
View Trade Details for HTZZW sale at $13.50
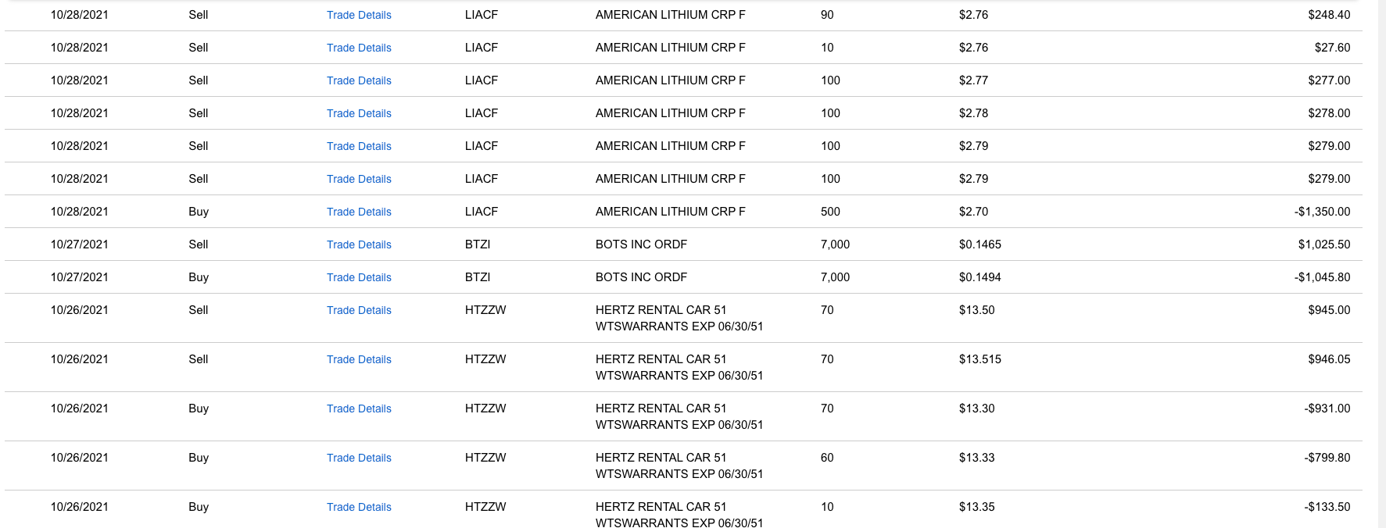pyautogui.click(x=359, y=310)
